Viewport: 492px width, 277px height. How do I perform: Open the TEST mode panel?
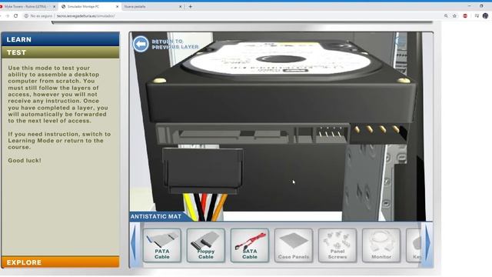tap(60, 52)
